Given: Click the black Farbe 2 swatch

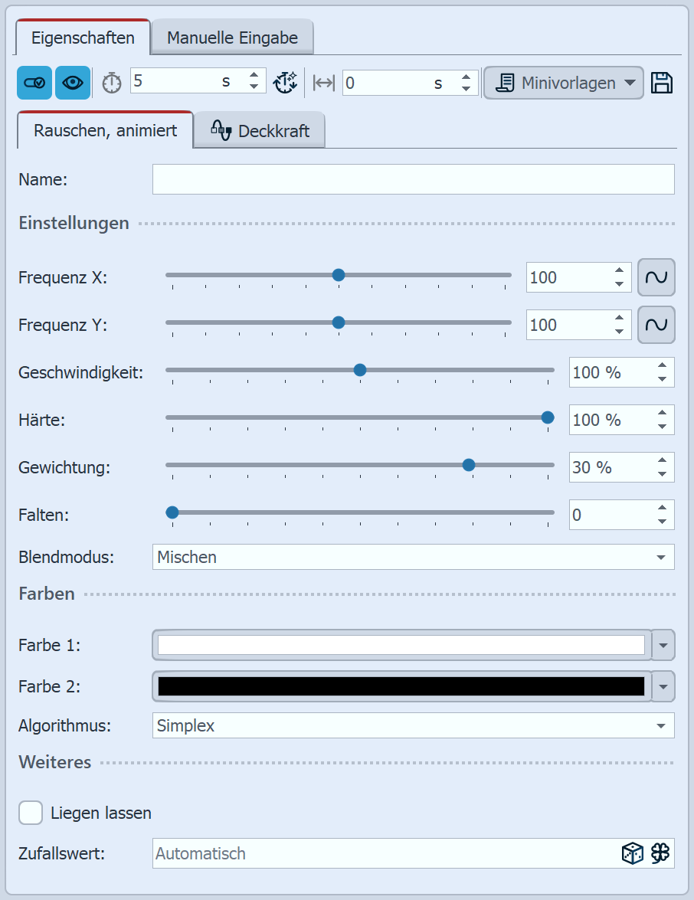Looking at the screenshot, I should [x=401, y=686].
